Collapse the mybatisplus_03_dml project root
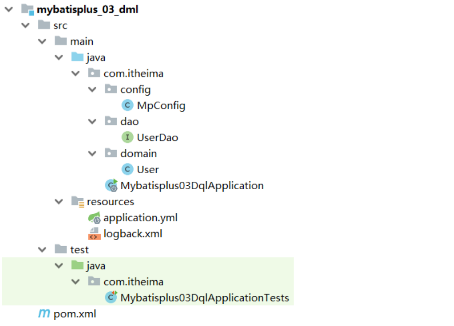 click(9, 9)
